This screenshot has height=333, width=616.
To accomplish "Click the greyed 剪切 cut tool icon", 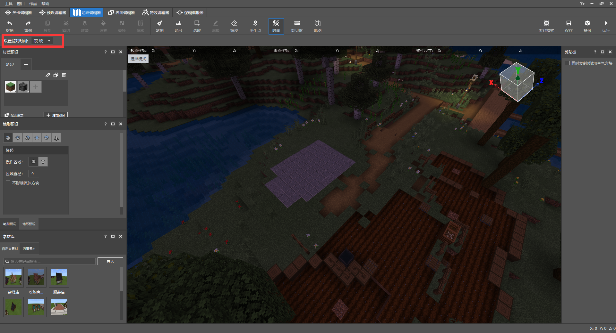I will [66, 23].
